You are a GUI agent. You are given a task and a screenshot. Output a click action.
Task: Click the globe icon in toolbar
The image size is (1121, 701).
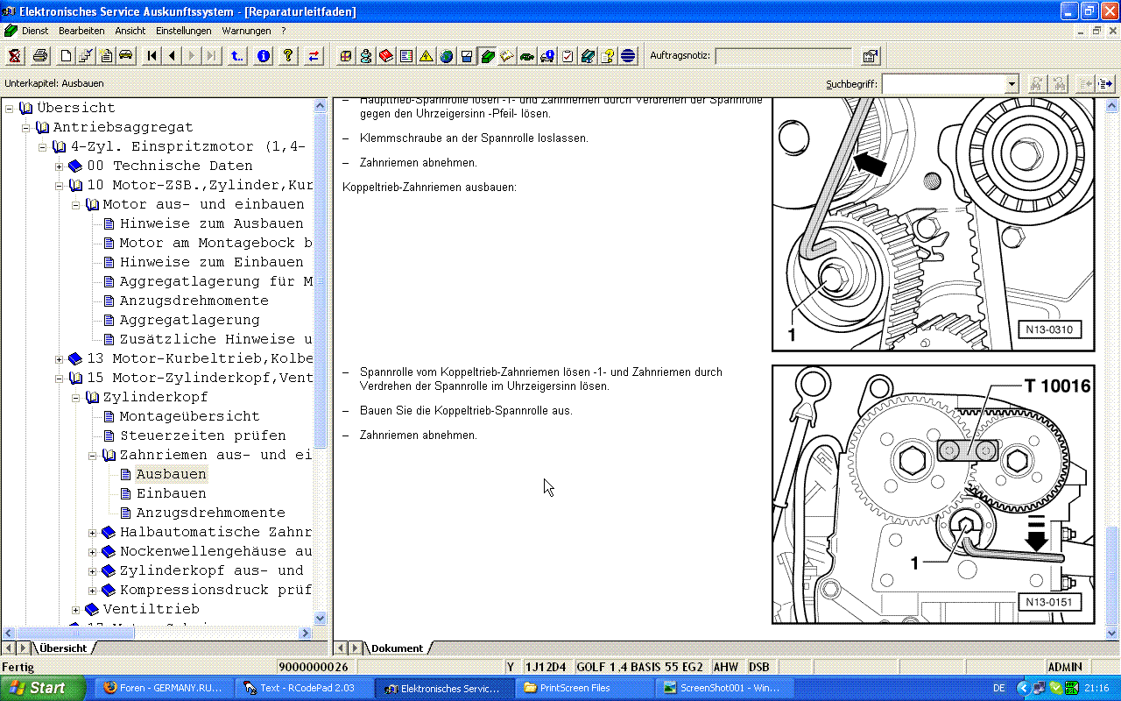(447, 56)
